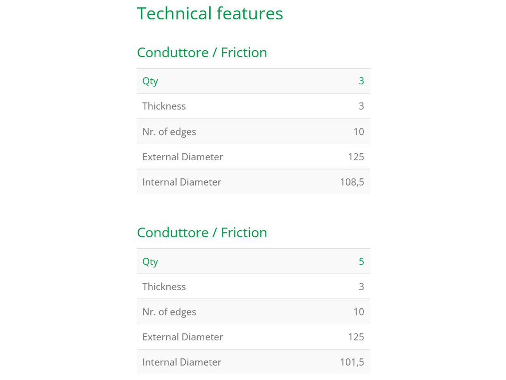
Task: Click the first Conduttore / Friction heading
Action: click(202, 53)
